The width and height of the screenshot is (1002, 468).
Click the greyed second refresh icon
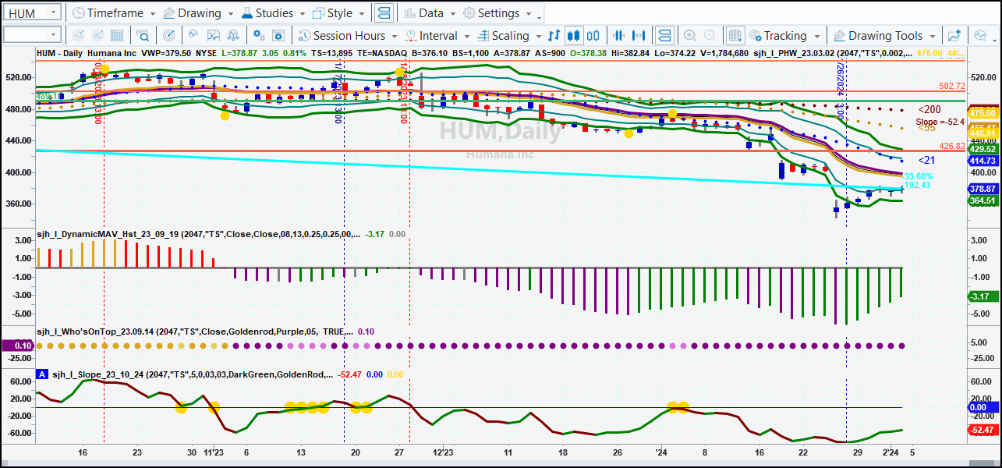click(98, 35)
